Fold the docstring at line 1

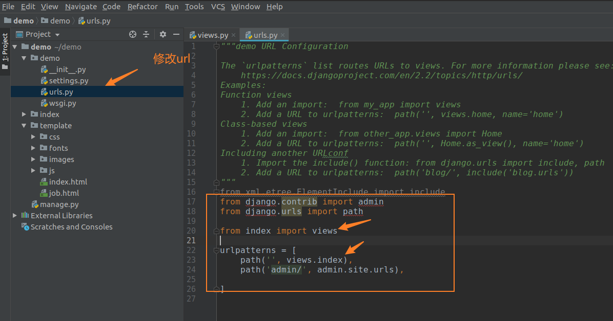point(216,47)
